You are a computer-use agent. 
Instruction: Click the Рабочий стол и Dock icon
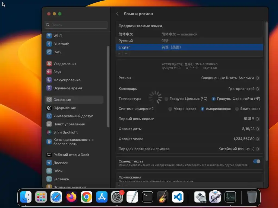[49, 155]
